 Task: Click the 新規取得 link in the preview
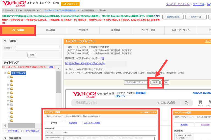pyautogui.click(x=140, y=93)
